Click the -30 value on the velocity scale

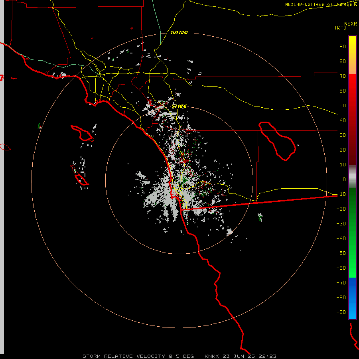pos(341,224)
